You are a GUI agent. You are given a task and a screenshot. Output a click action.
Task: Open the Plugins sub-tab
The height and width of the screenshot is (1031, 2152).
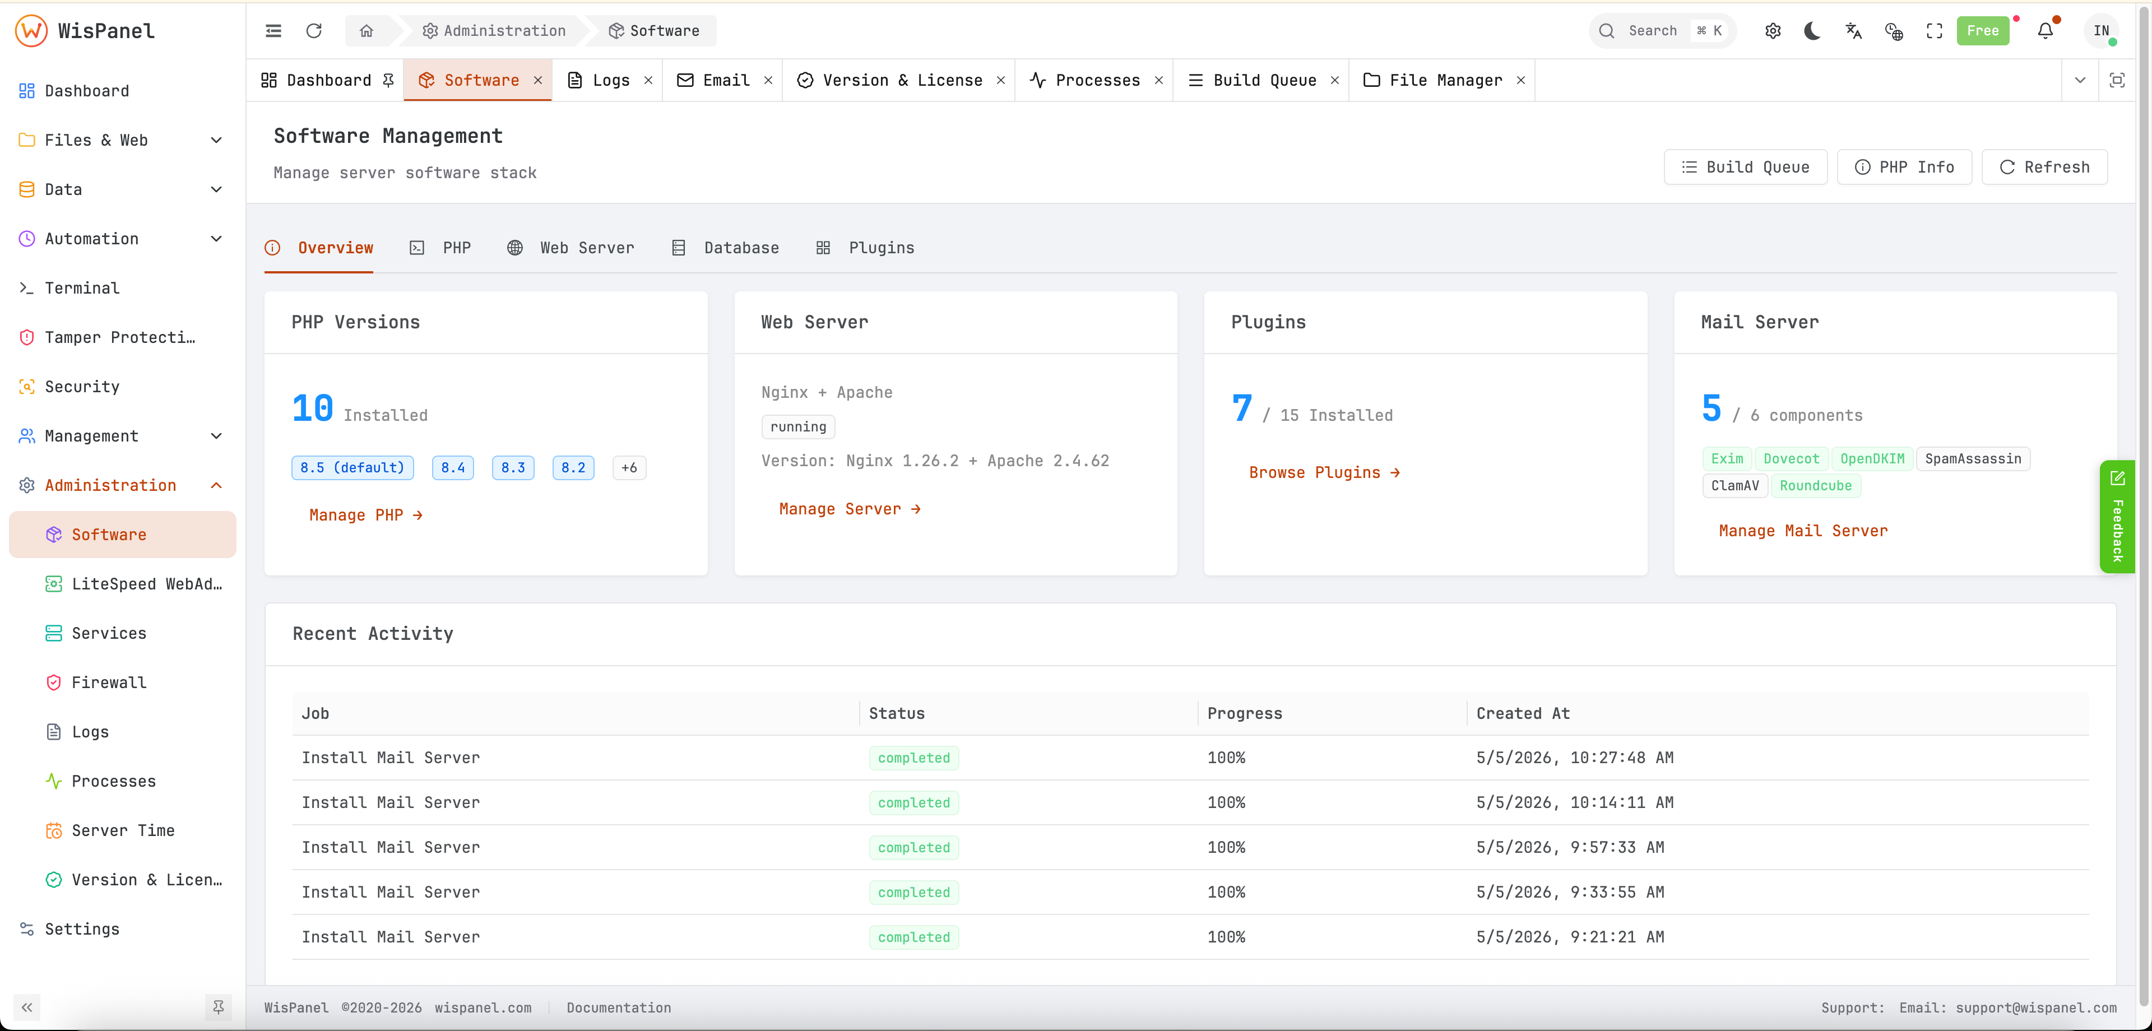[x=865, y=248]
